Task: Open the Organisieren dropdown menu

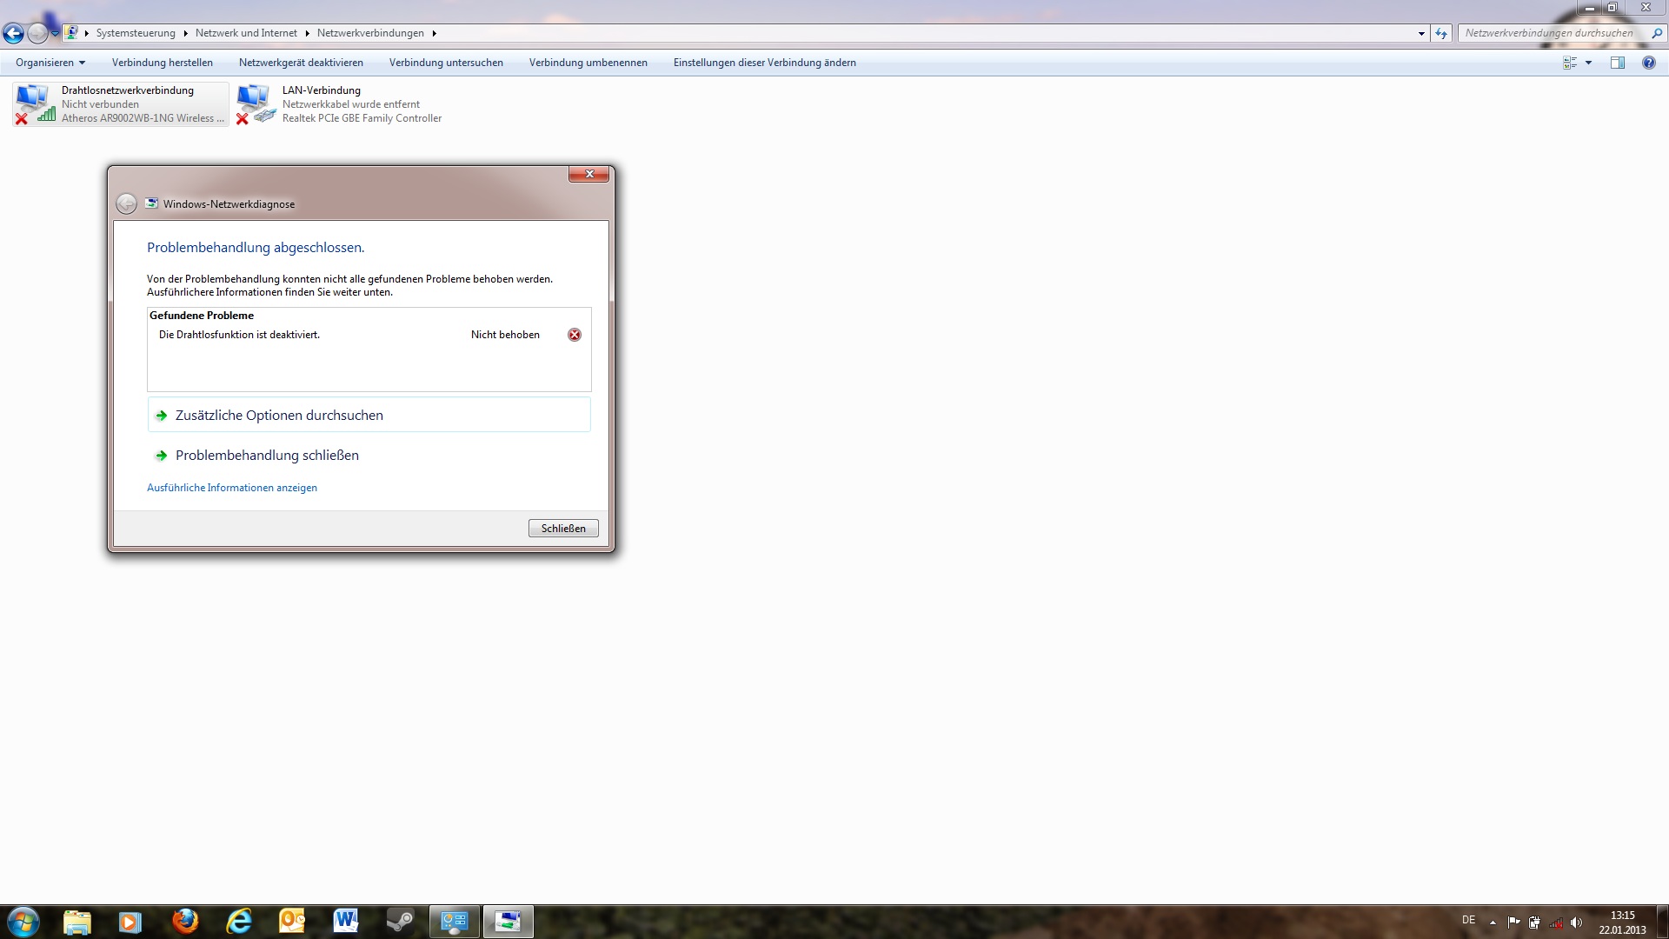Action: click(x=50, y=63)
